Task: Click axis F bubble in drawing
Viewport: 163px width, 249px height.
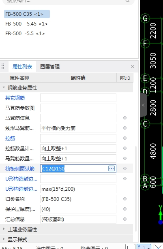Action: (x=145, y=43)
